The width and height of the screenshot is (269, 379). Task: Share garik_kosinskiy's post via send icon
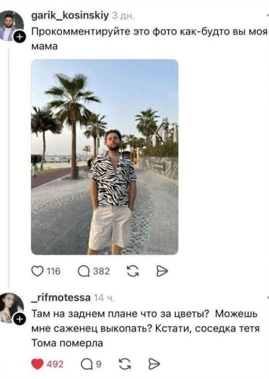point(162,271)
